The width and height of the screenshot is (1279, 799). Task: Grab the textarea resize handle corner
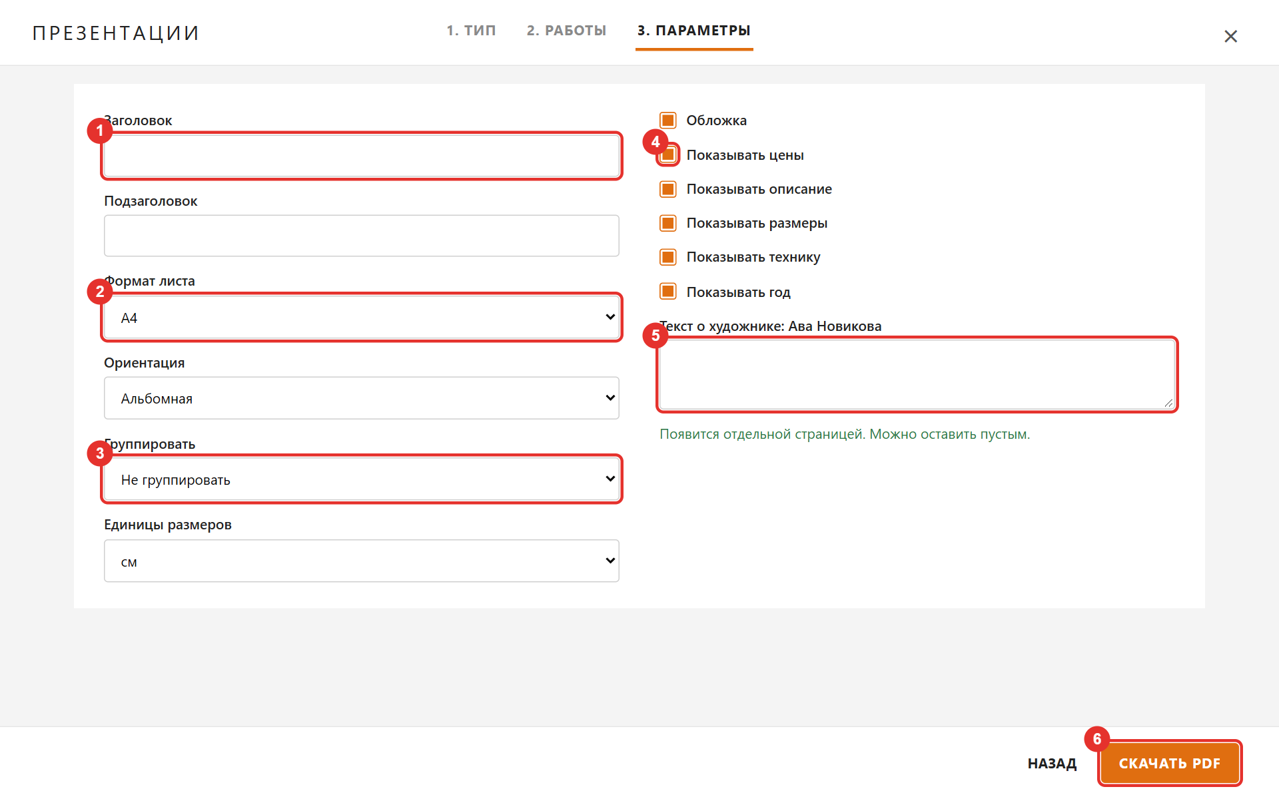[x=1168, y=403]
